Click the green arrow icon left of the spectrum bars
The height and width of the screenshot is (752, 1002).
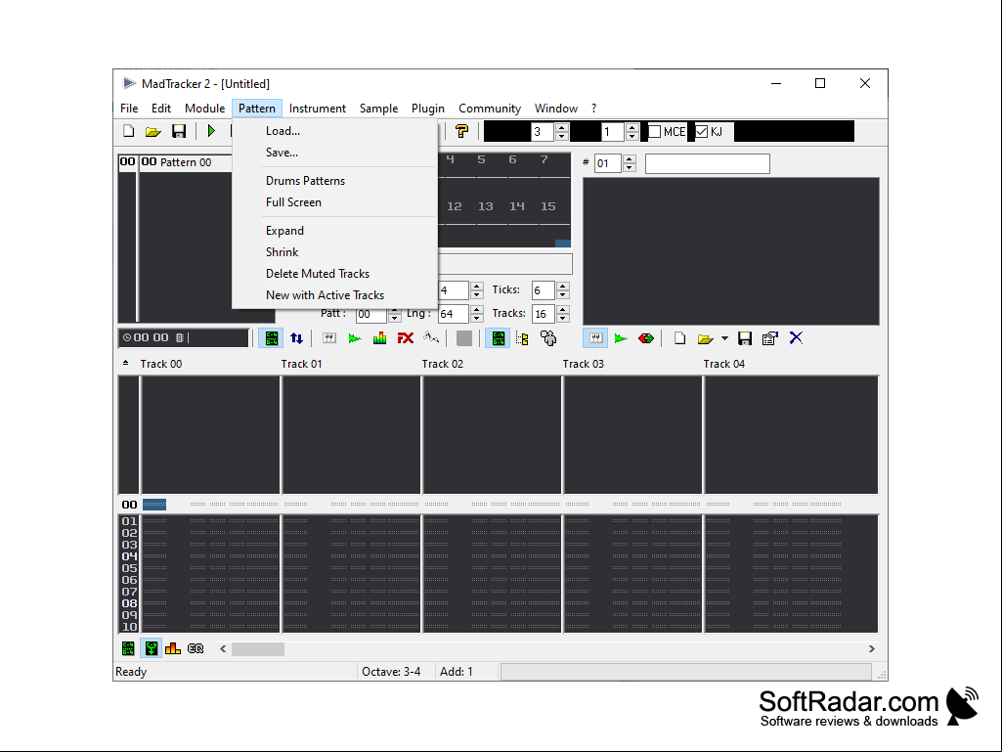355,338
